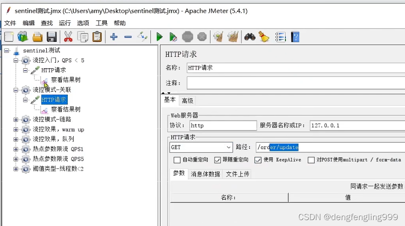This screenshot has width=405, height=226.
Task: Open the 帮助 menu
Action: coord(120,23)
